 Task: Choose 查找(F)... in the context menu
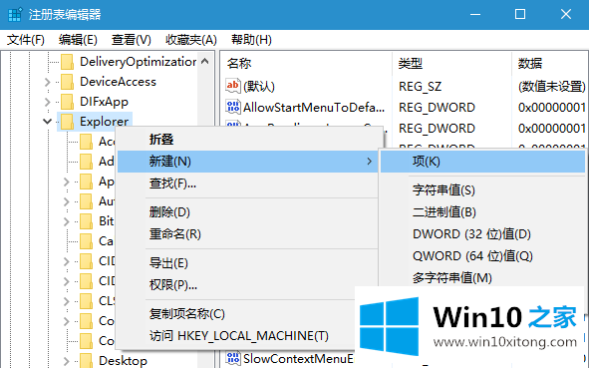pos(248,184)
